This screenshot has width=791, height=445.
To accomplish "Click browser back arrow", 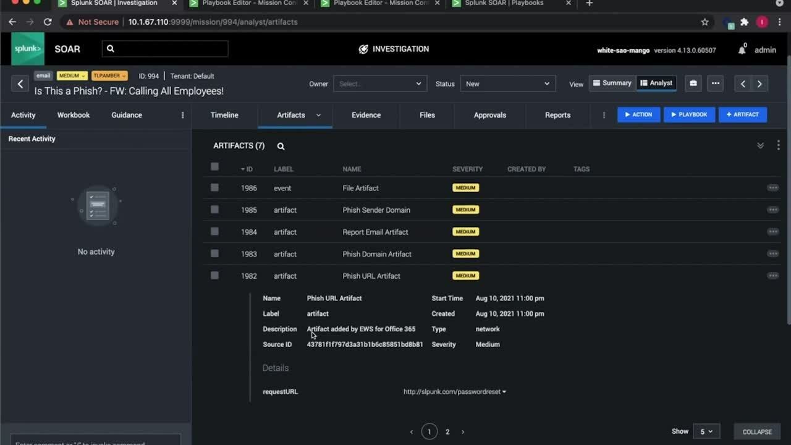I will (x=12, y=22).
